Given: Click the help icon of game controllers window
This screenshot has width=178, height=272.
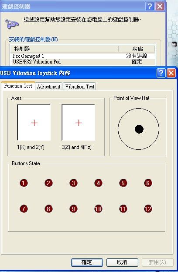Looking at the screenshot, I should tap(150, 7).
